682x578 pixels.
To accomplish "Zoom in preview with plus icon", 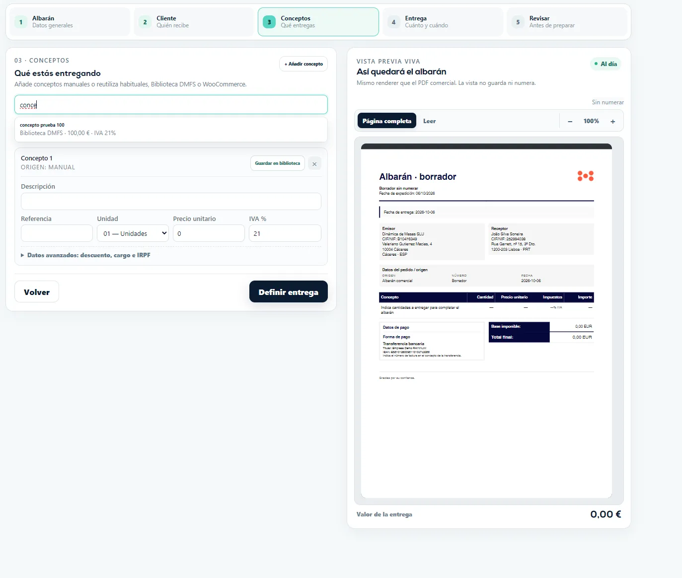I will (612, 121).
